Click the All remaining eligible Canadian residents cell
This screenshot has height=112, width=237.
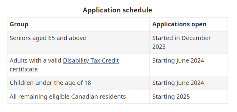click(78, 97)
